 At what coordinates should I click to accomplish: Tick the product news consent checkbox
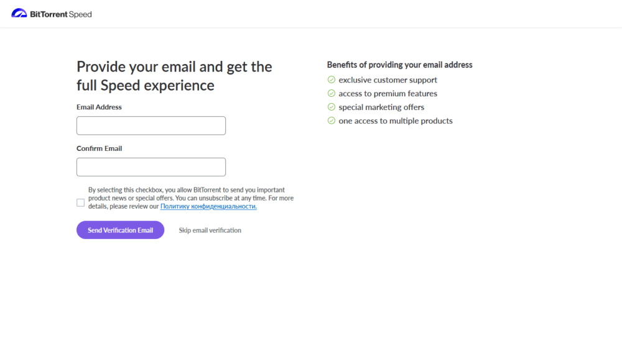tap(81, 202)
